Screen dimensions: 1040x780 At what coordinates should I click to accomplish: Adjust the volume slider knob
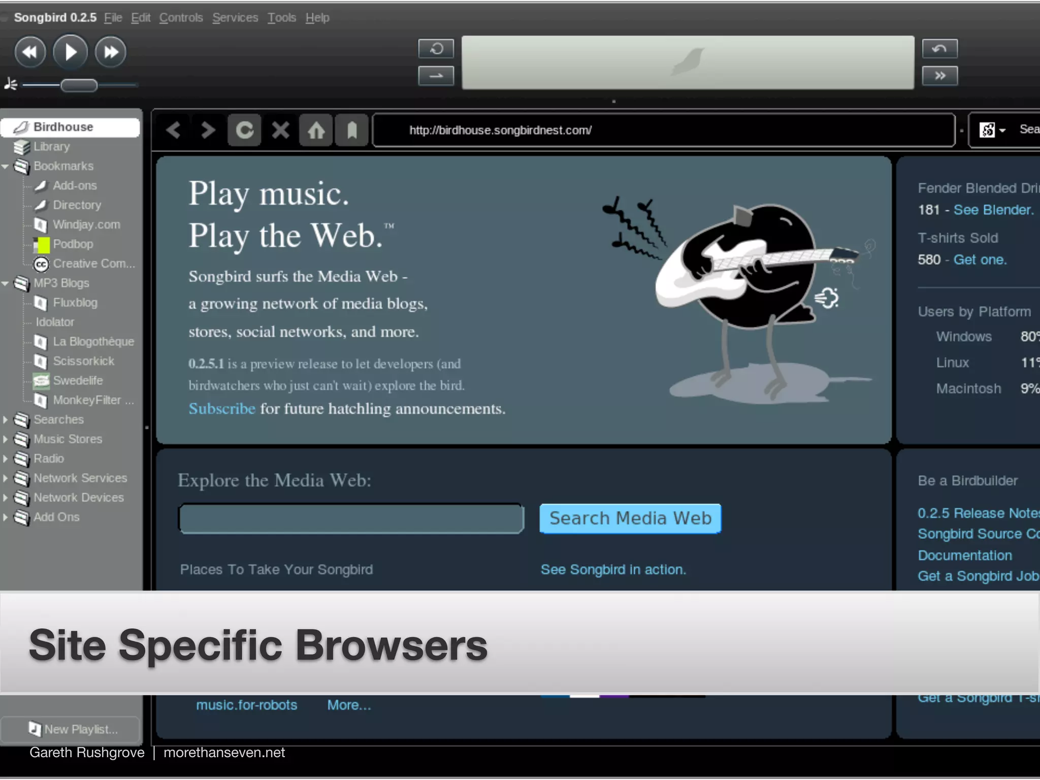pyautogui.click(x=79, y=85)
